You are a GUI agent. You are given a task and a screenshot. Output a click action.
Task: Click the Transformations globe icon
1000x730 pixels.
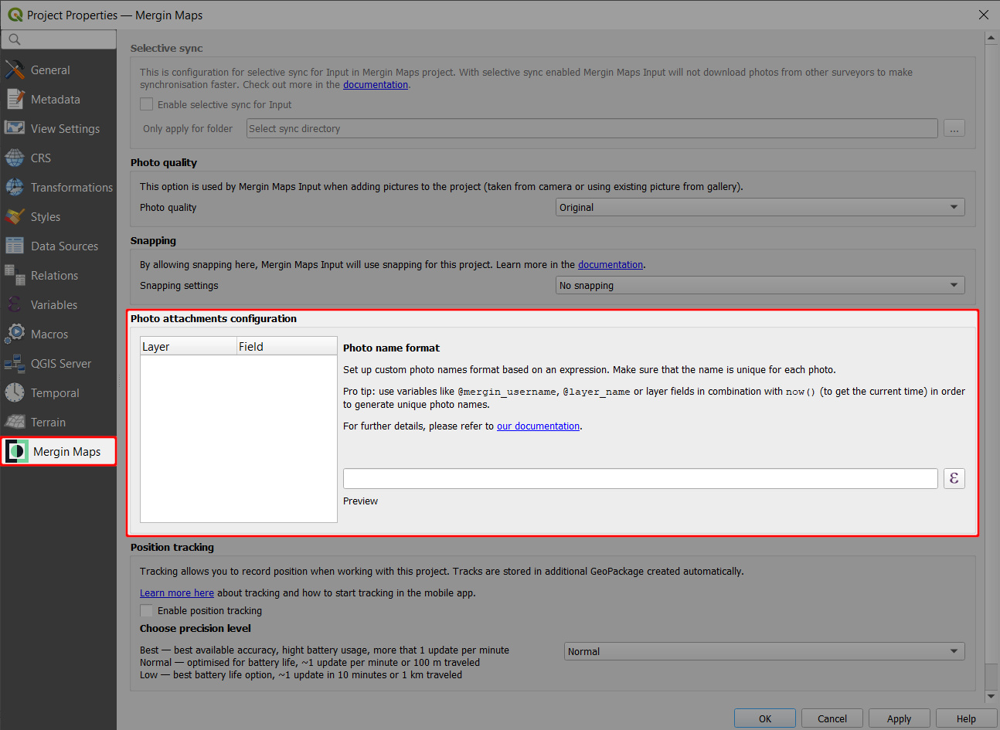[15, 187]
